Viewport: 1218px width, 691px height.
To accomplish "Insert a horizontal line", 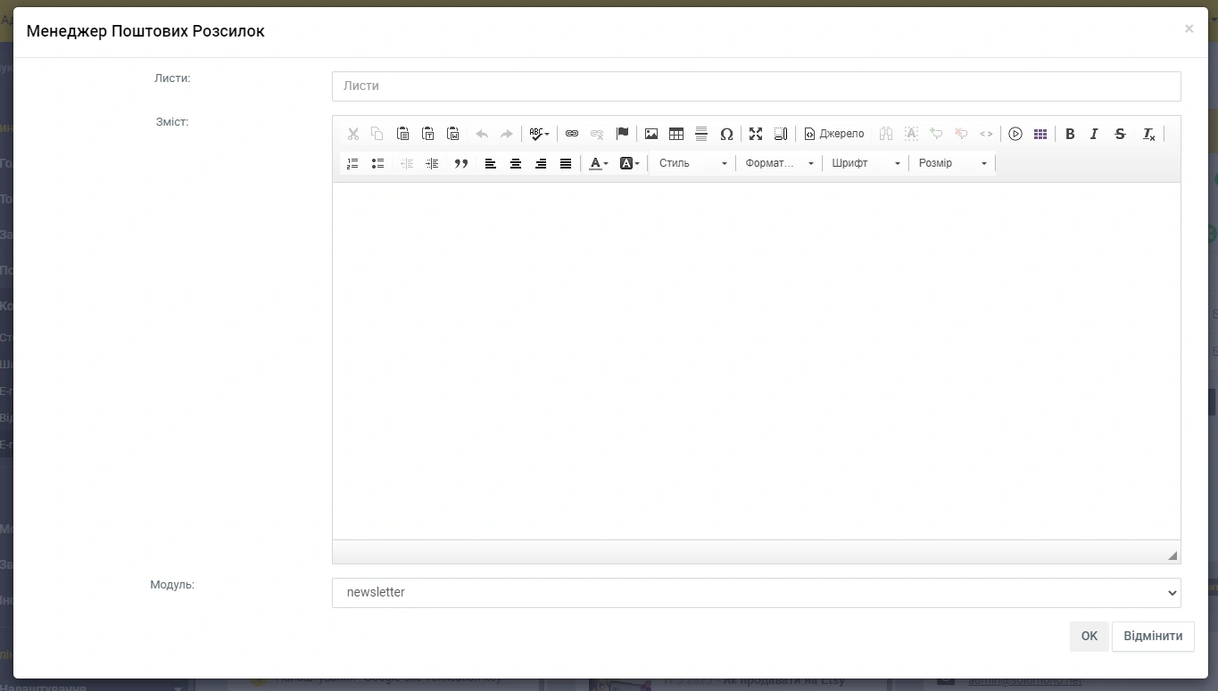I will coord(701,134).
